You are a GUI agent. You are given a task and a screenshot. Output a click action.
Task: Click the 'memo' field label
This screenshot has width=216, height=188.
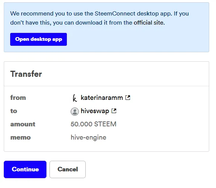tap(20, 137)
